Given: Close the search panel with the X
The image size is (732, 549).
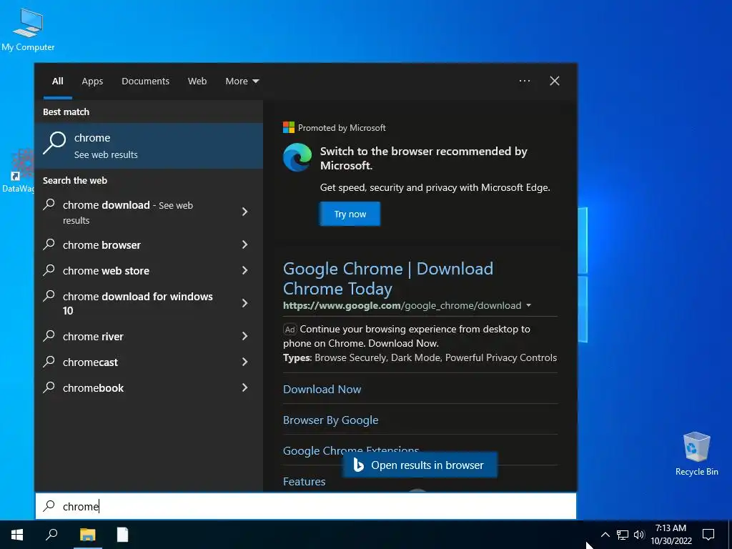Looking at the screenshot, I should 555,81.
